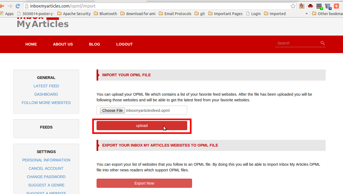Click the inboxmyarticlesfeed.opml file name
The image size is (343, 194).
(148, 110)
